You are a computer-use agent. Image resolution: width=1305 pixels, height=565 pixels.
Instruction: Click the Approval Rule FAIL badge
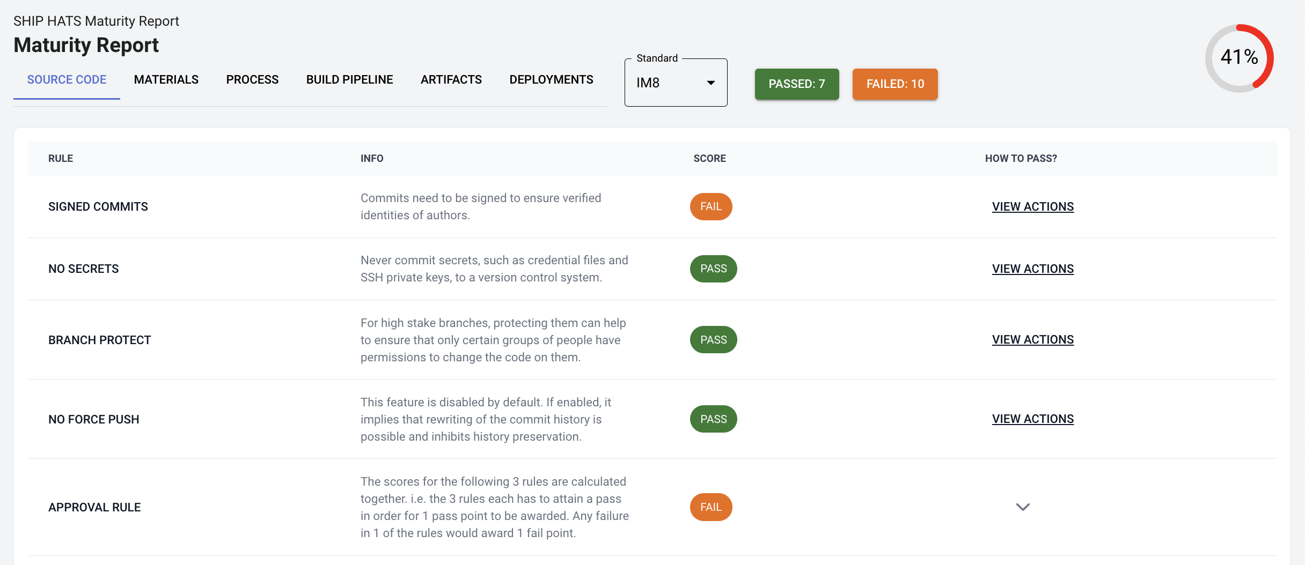tap(710, 507)
